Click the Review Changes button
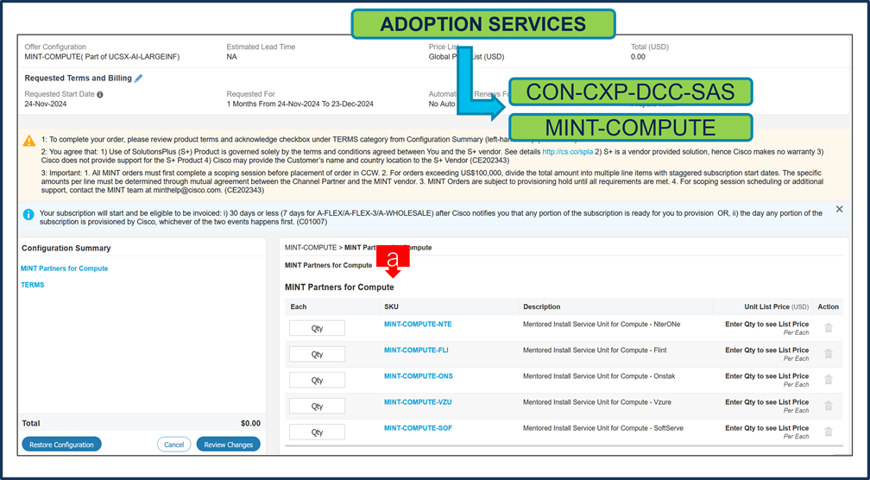The width and height of the screenshot is (870, 480). 228,445
